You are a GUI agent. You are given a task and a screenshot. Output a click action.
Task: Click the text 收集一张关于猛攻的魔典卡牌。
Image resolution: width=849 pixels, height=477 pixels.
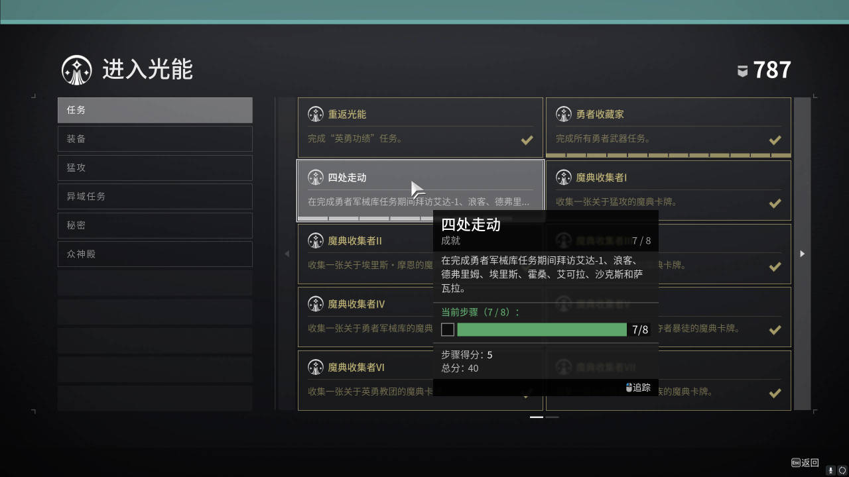(617, 201)
